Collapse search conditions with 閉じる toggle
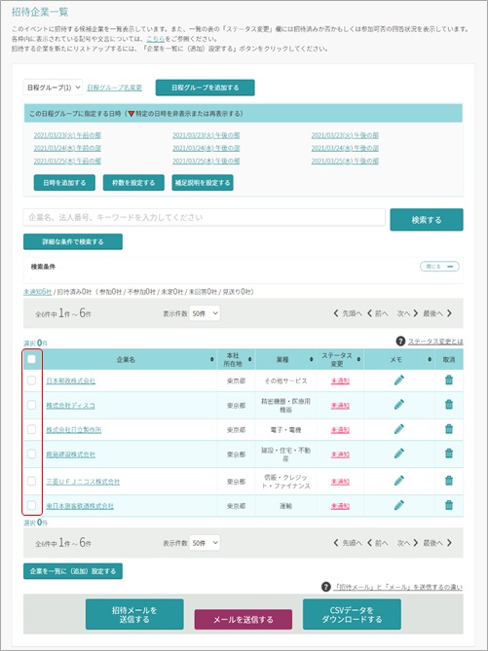Image resolution: width=488 pixels, height=651 pixels. point(439,267)
